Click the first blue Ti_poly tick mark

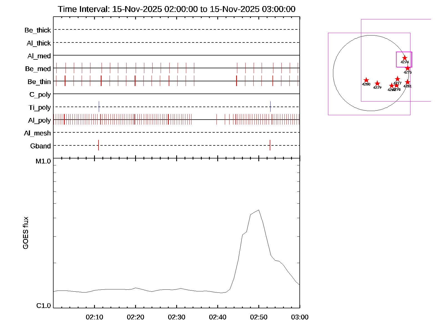click(99, 107)
